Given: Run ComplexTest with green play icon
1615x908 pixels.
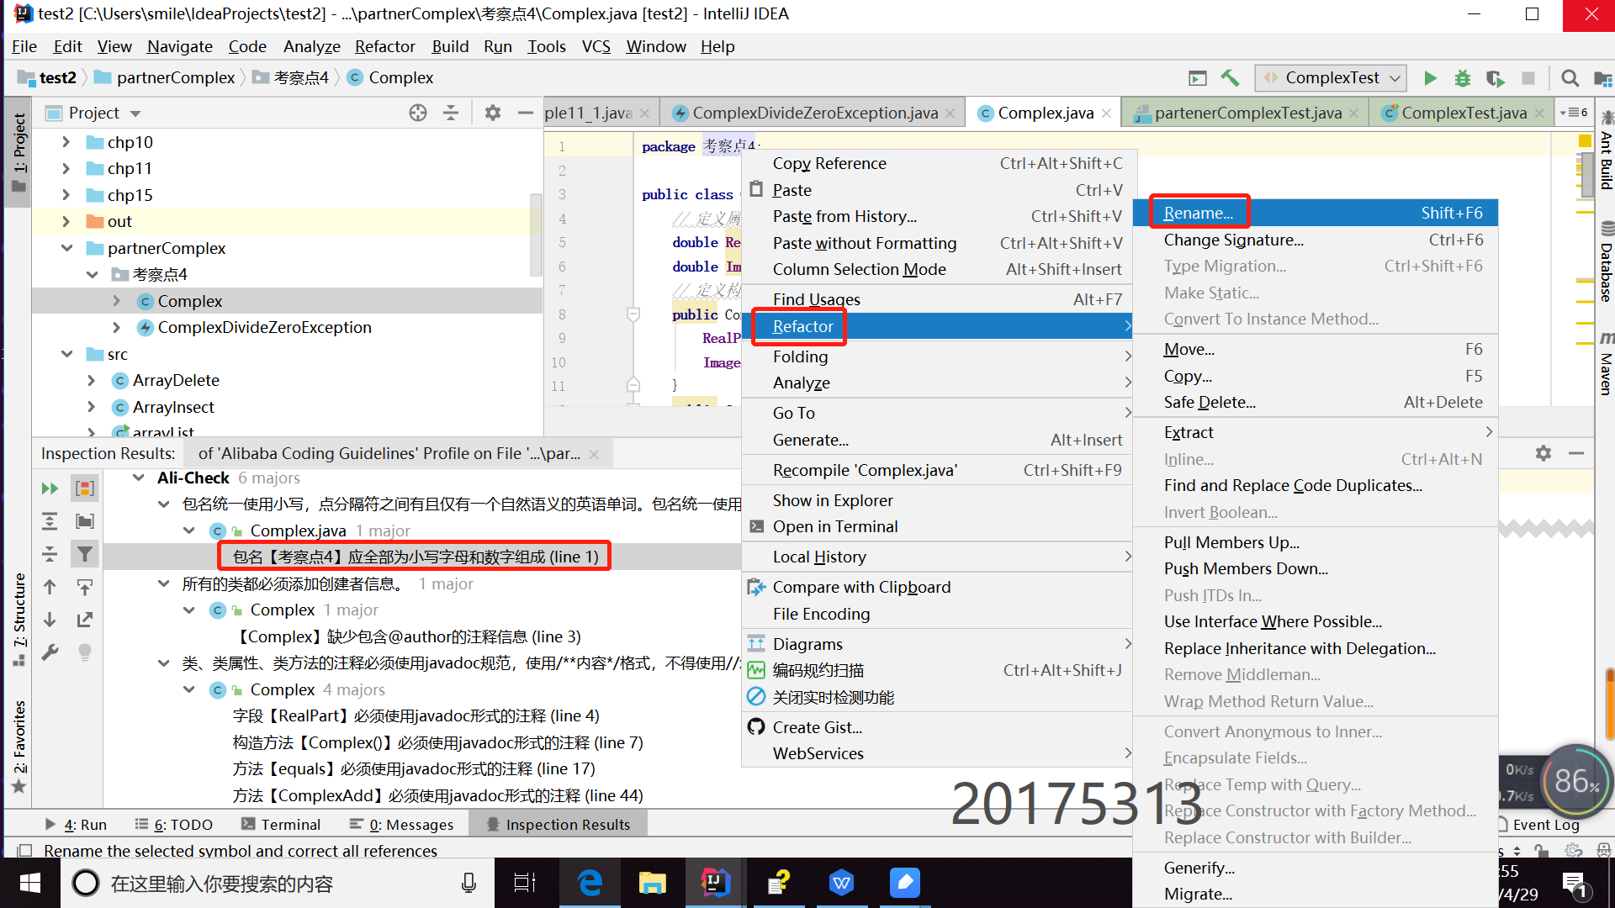Looking at the screenshot, I should [1430, 78].
